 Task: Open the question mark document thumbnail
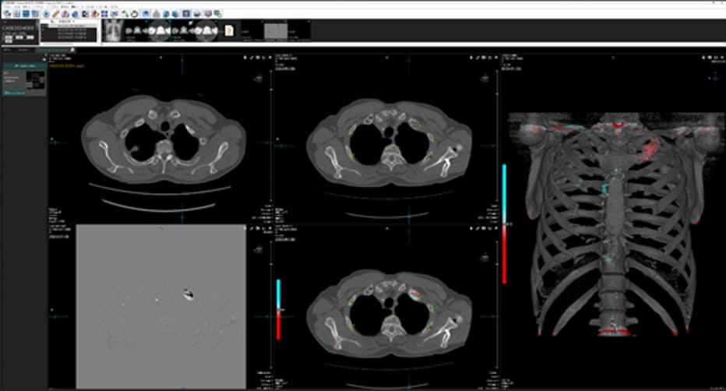229,31
